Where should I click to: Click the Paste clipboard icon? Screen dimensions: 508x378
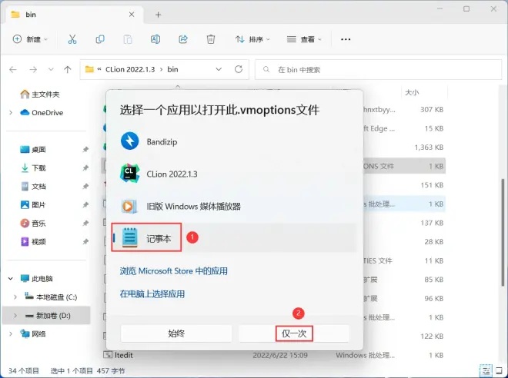128,39
